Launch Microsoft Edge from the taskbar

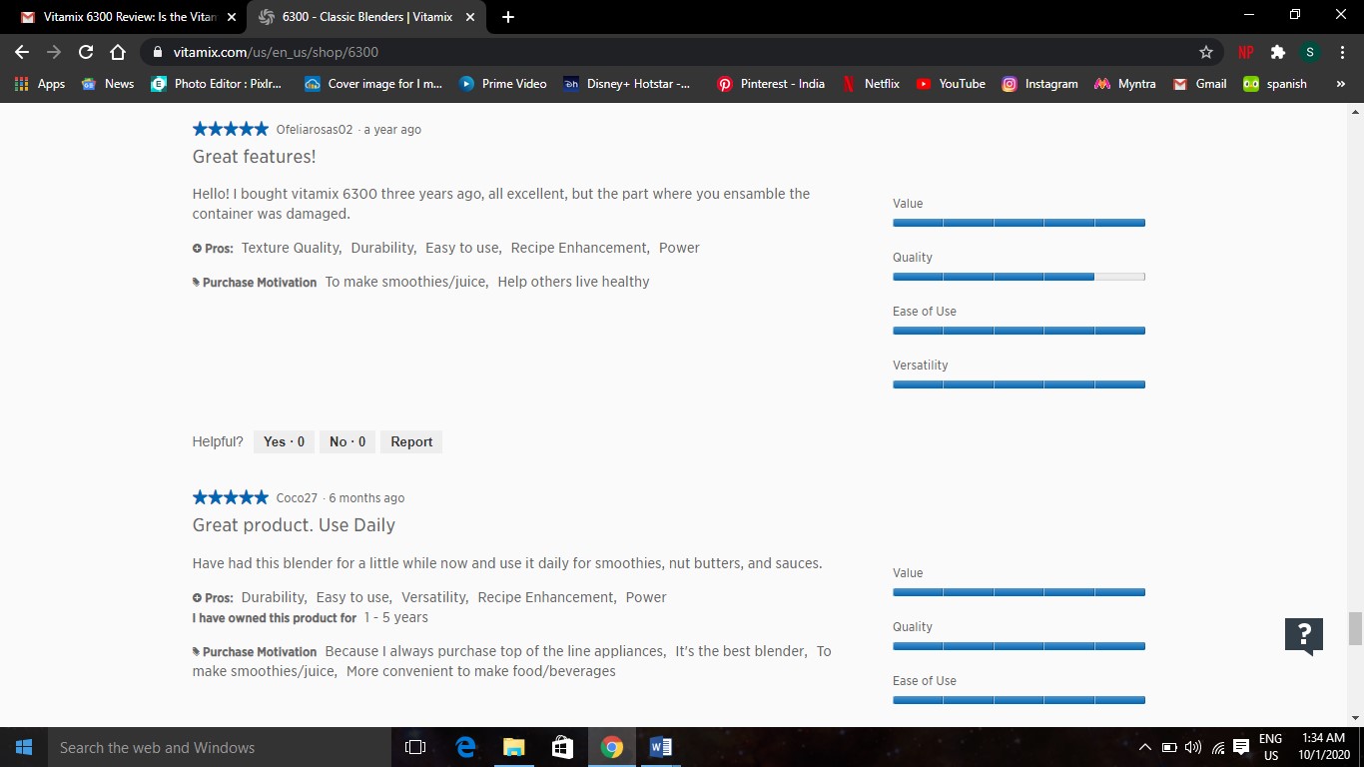tap(465, 747)
